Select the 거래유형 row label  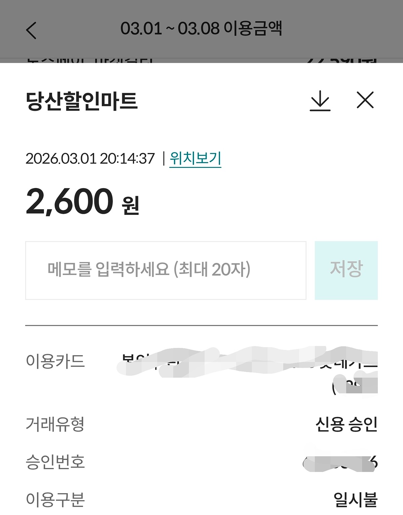pos(55,424)
